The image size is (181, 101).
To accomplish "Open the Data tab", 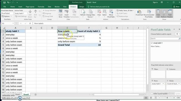I will pyautogui.click(x=49, y=7).
